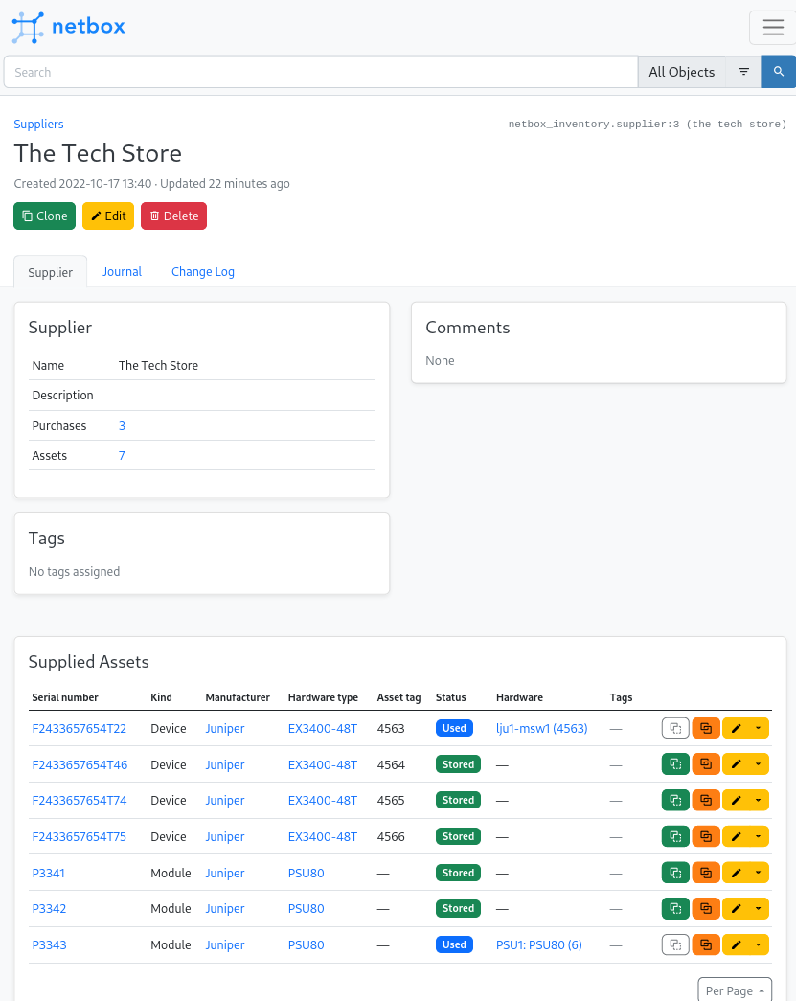Open asset P3342

49,908
